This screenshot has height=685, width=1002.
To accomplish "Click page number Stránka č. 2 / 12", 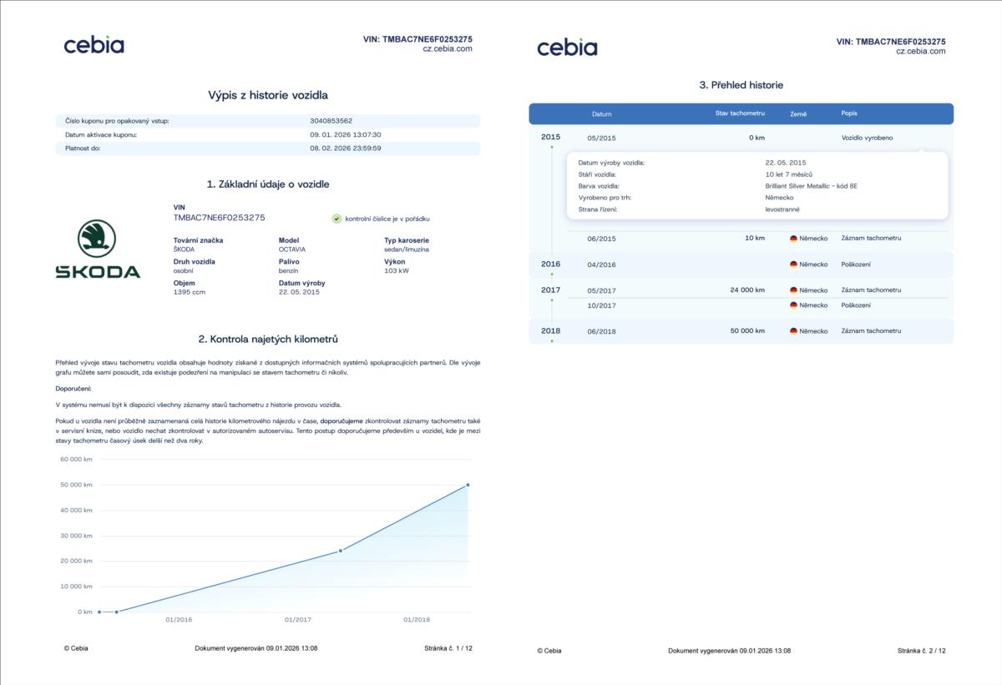I will click(x=922, y=651).
